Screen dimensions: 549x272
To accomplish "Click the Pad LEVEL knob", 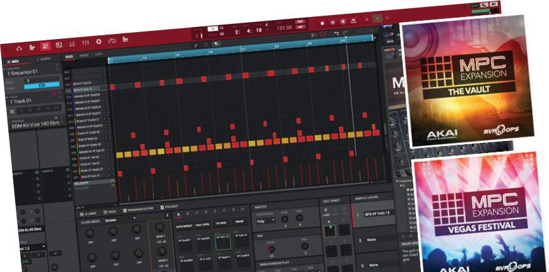I will pos(271,249).
